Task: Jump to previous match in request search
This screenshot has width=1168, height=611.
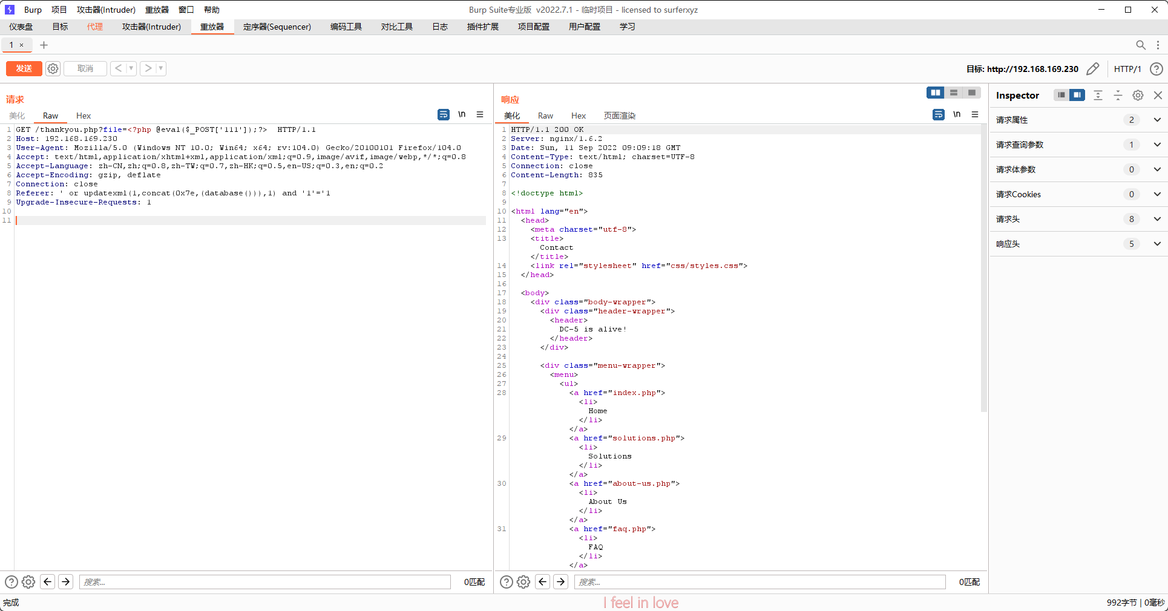Action: (48, 582)
